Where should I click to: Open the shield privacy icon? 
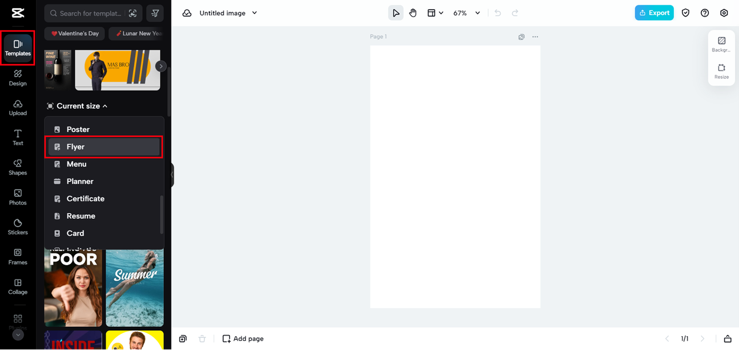[x=686, y=13]
